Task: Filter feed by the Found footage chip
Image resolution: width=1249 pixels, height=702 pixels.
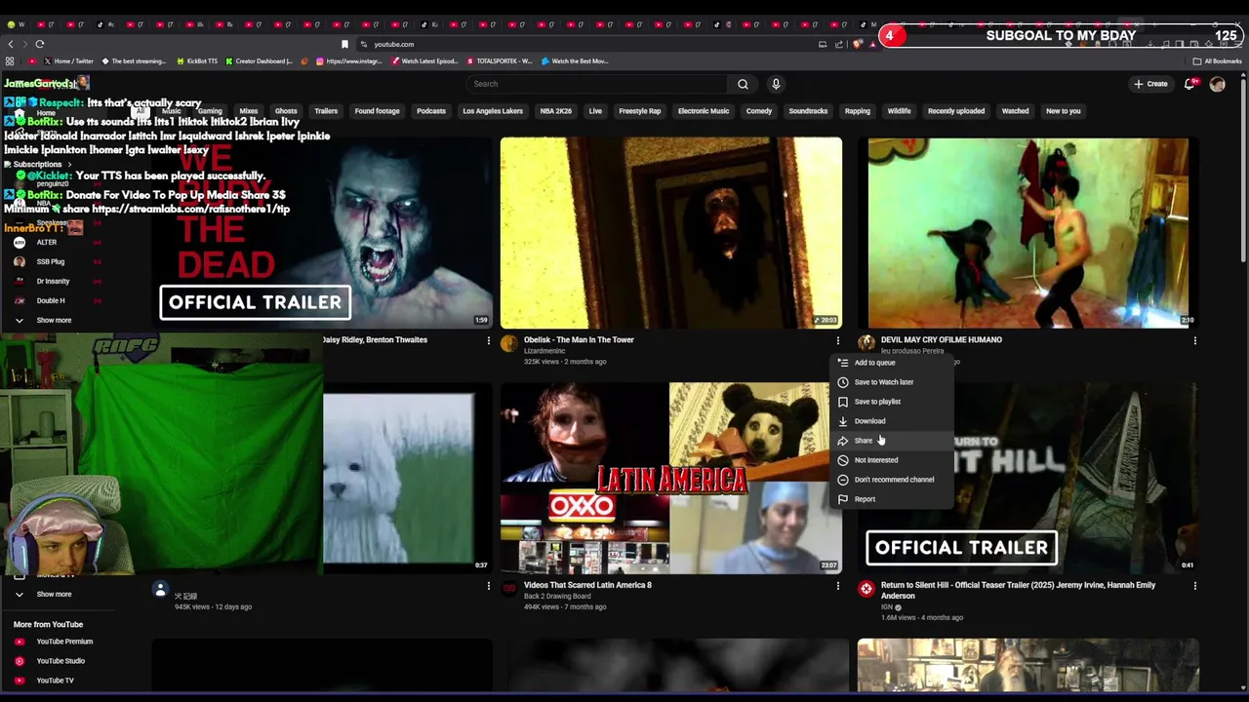Action: point(377,111)
